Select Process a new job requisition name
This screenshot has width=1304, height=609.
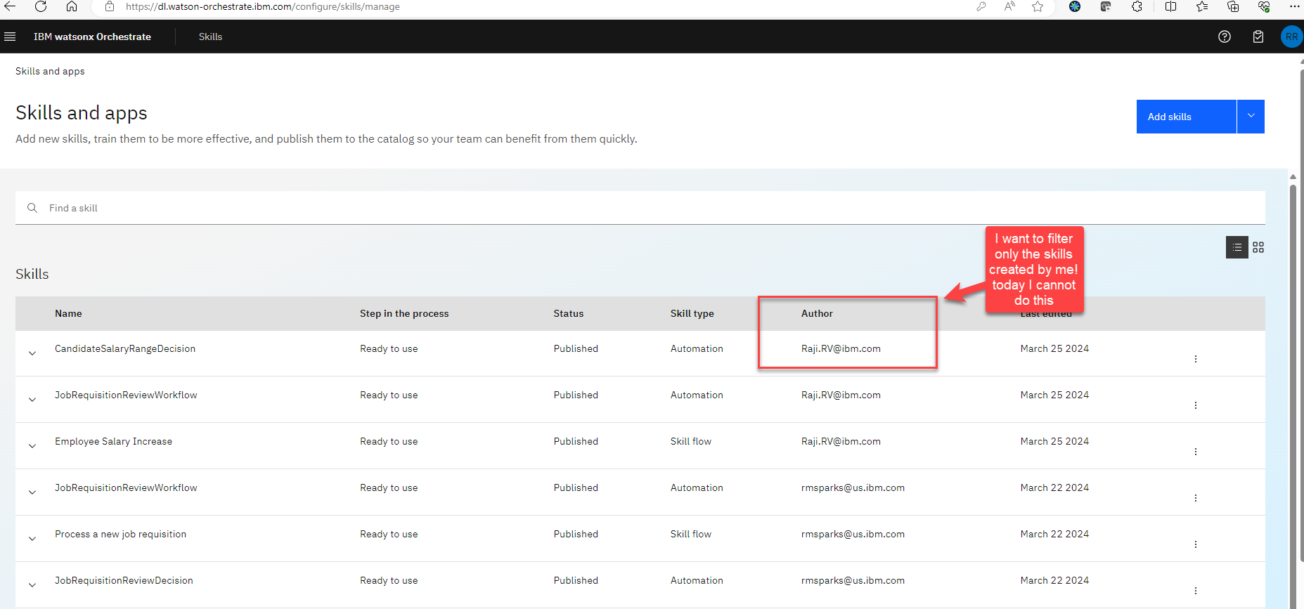120,534
